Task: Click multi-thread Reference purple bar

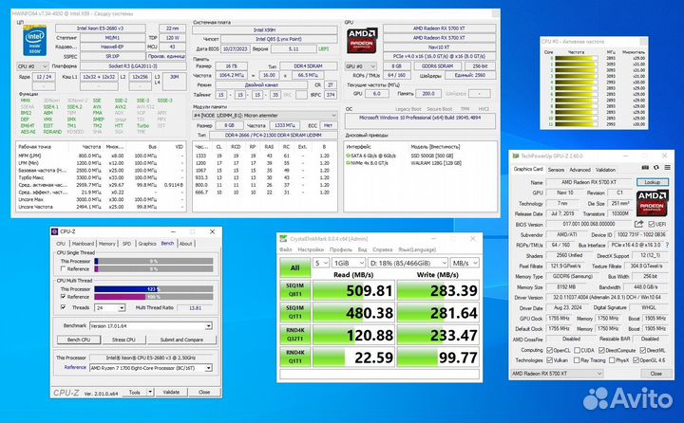Action: click(x=154, y=297)
